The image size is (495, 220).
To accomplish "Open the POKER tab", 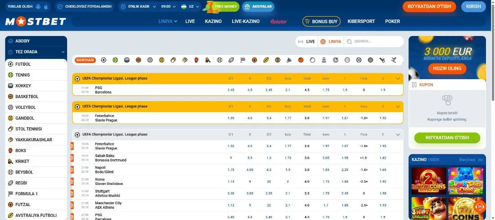I will click(392, 22).
